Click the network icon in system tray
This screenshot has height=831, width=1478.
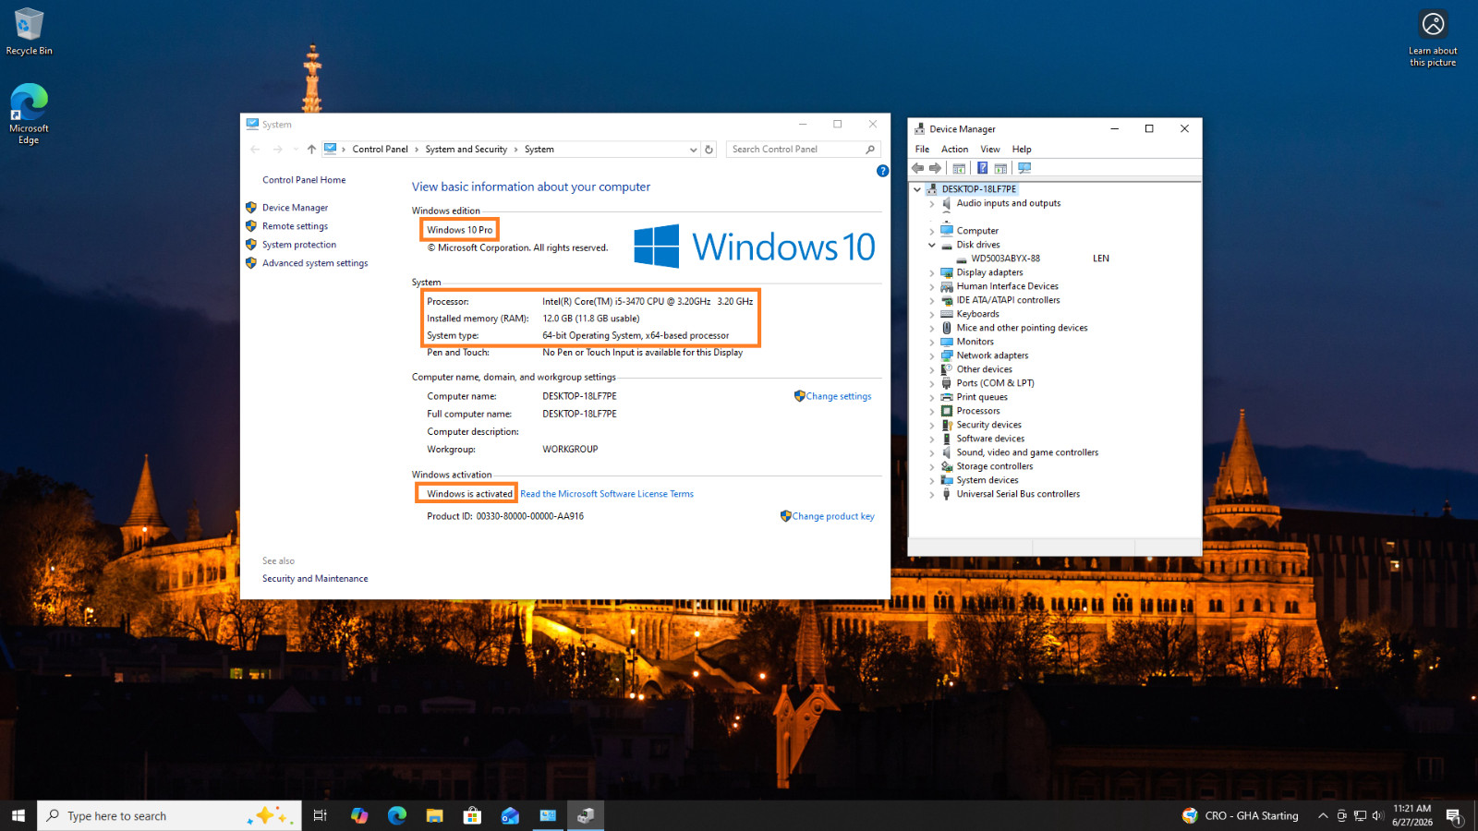1360,815
